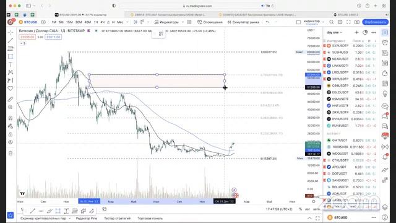Select the Text tool in left toolbar
396x223 pixels.
[x=11, y=64]
